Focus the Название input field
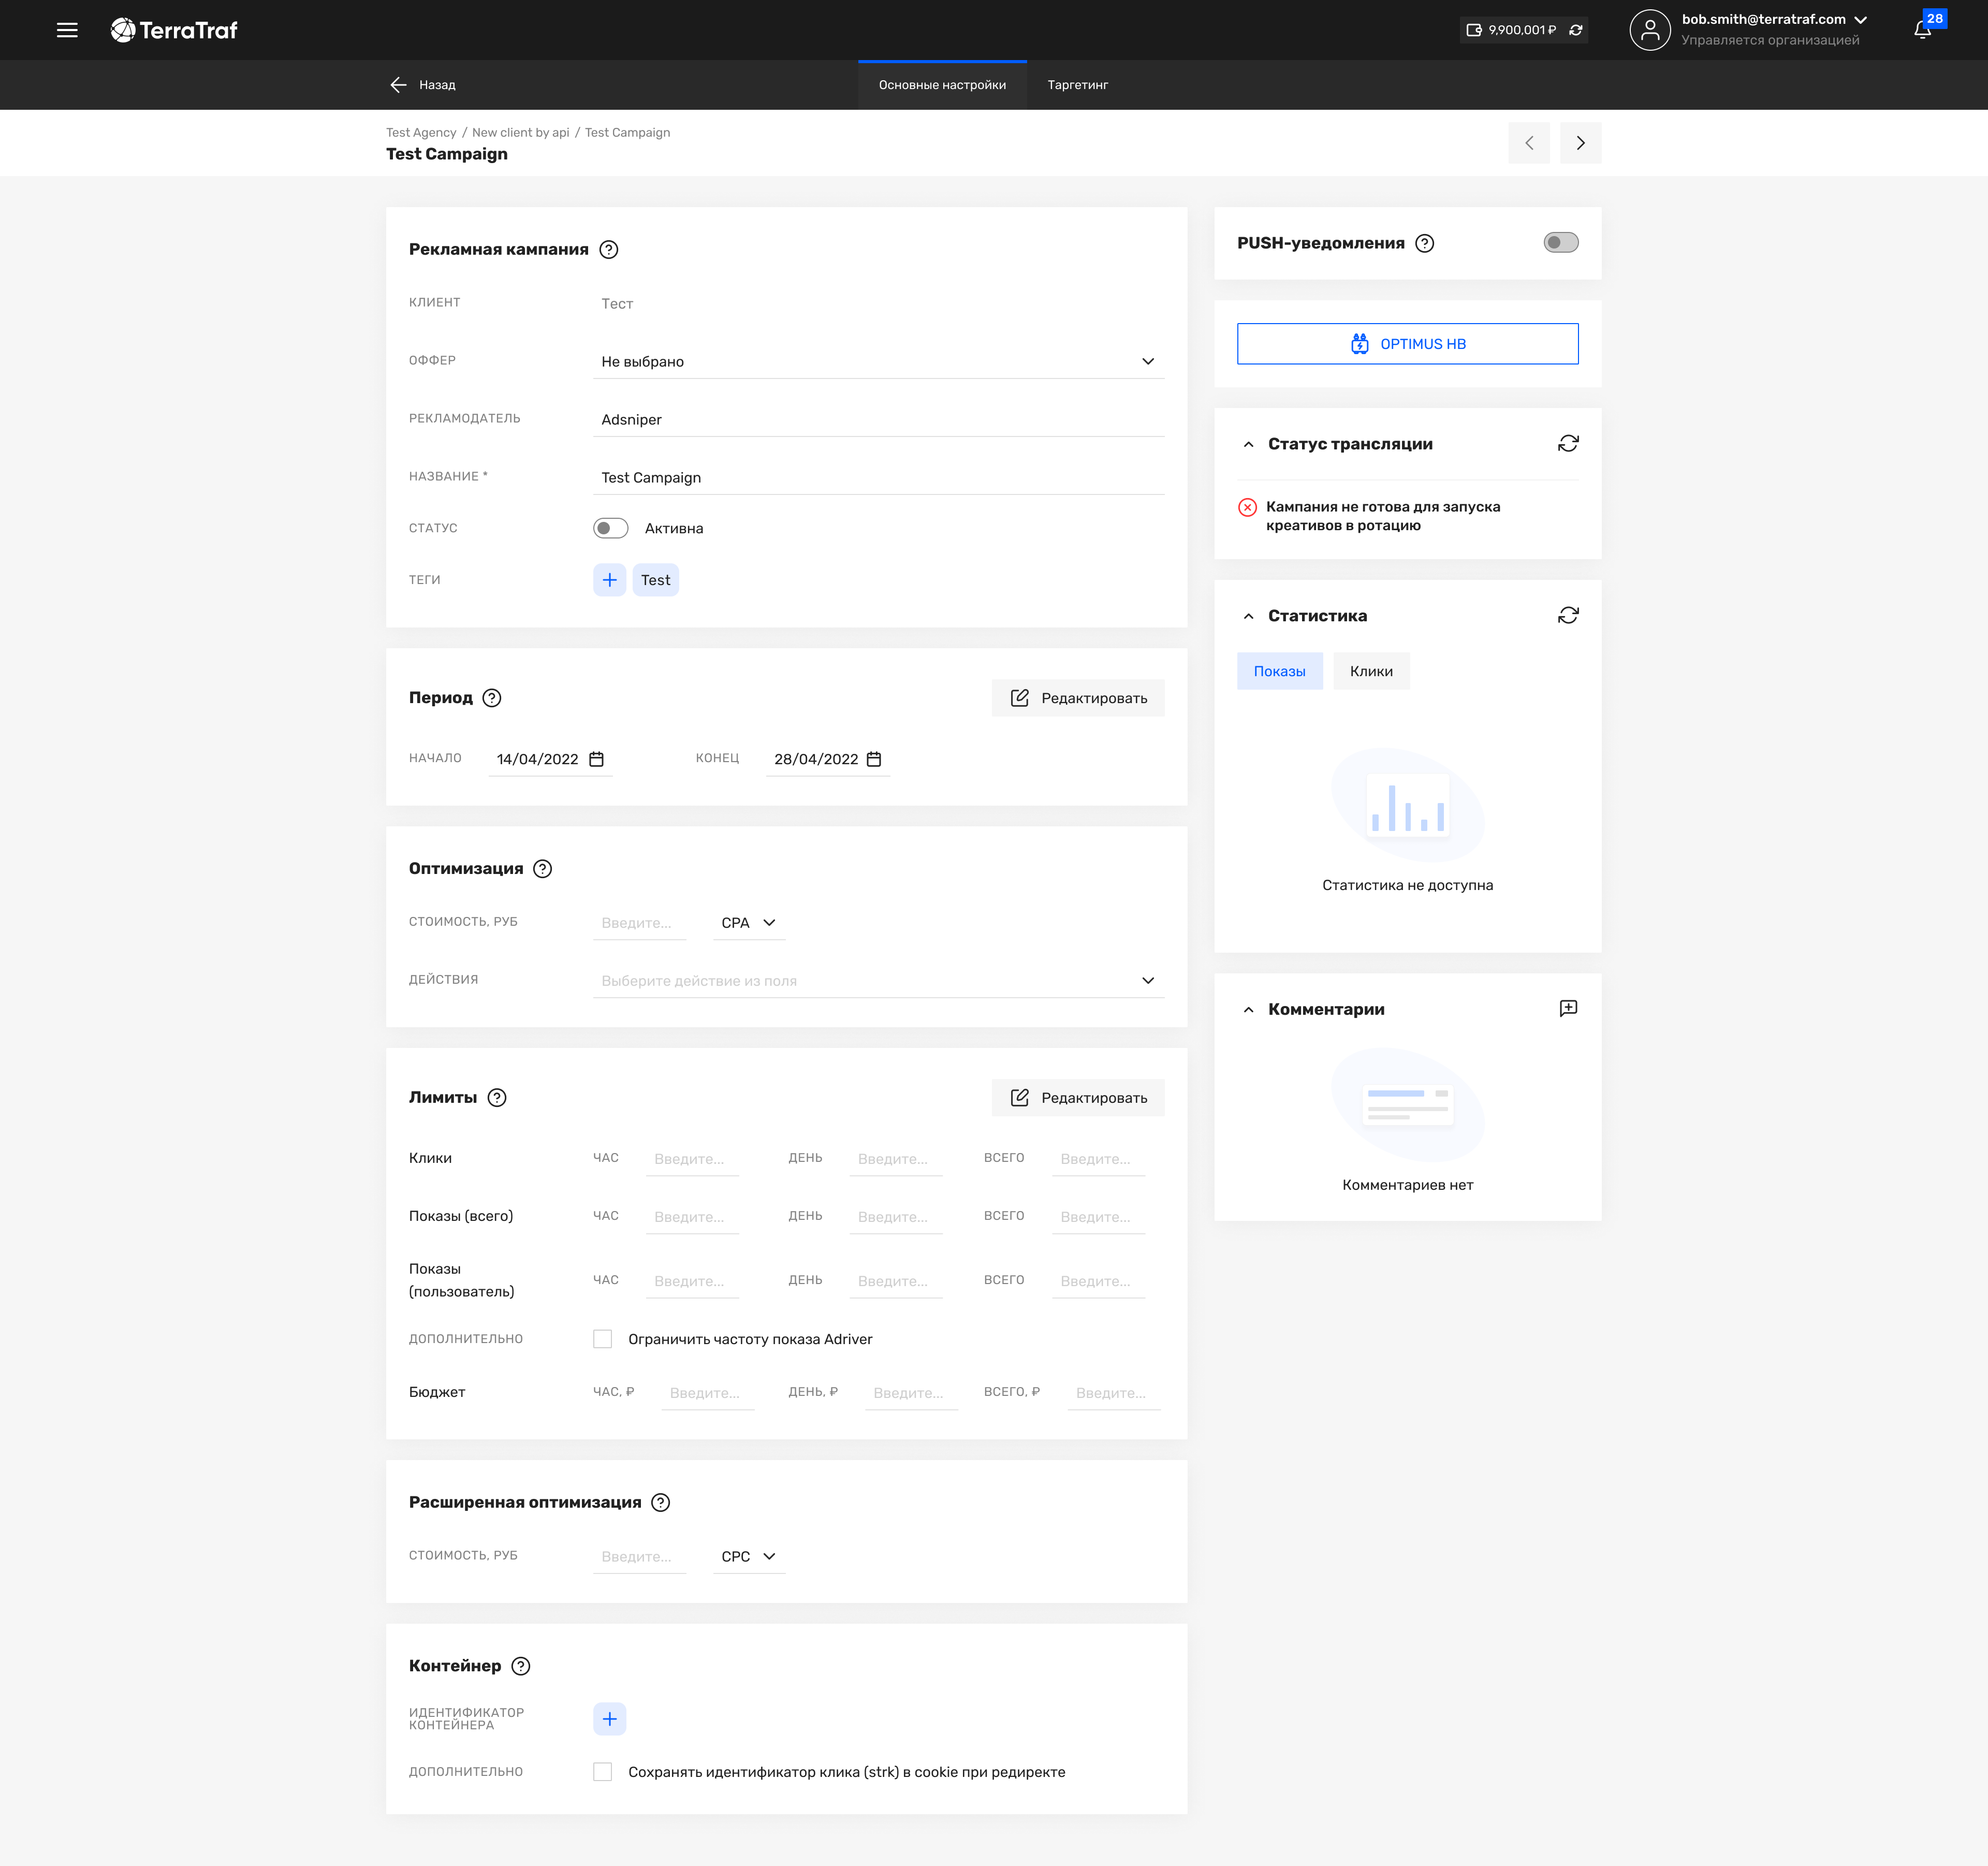Image resolution: width=1988 pixels, height=1866 pixels. click(879, 477)
